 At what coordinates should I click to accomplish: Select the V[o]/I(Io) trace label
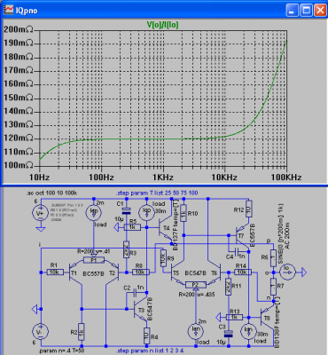click(163, 25)
